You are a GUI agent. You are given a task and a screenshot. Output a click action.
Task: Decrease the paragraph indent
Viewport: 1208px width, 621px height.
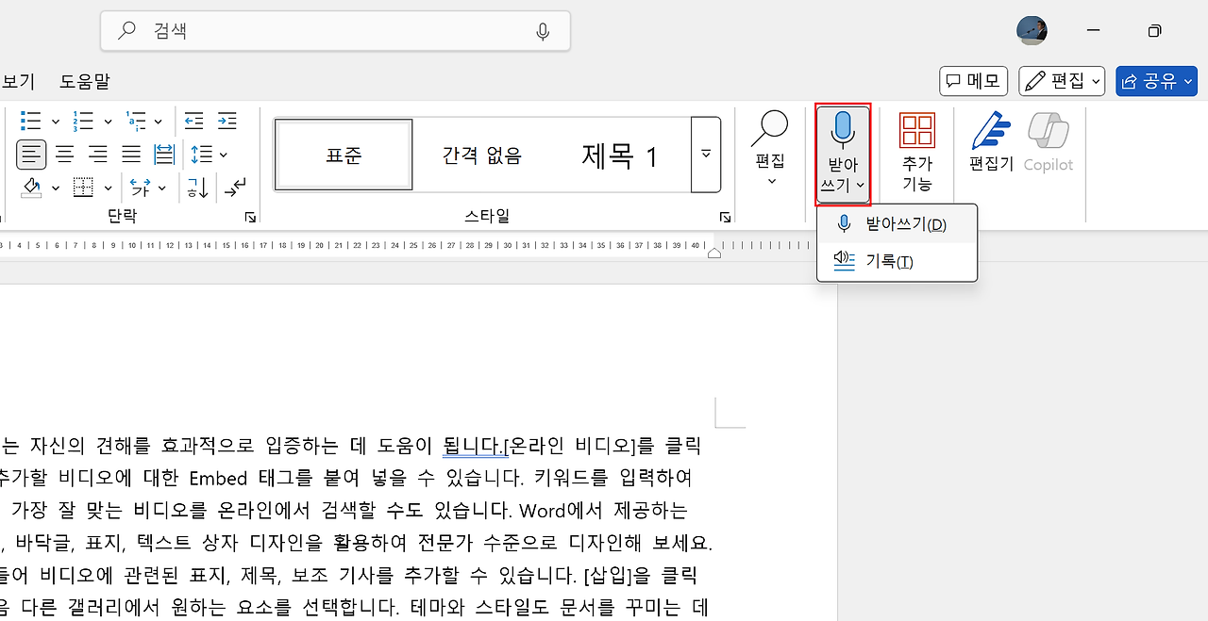tap(193, 121)
